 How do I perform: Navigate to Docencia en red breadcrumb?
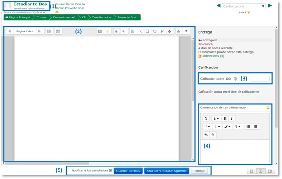[64, 18]
